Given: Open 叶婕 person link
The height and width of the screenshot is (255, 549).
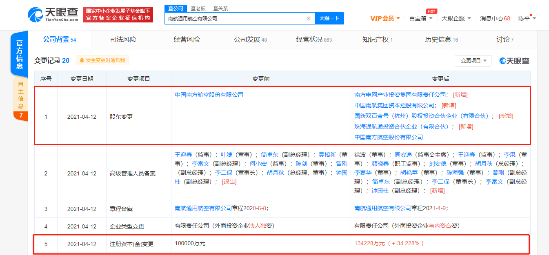Looking at the screenshot, I should [226, 155].
